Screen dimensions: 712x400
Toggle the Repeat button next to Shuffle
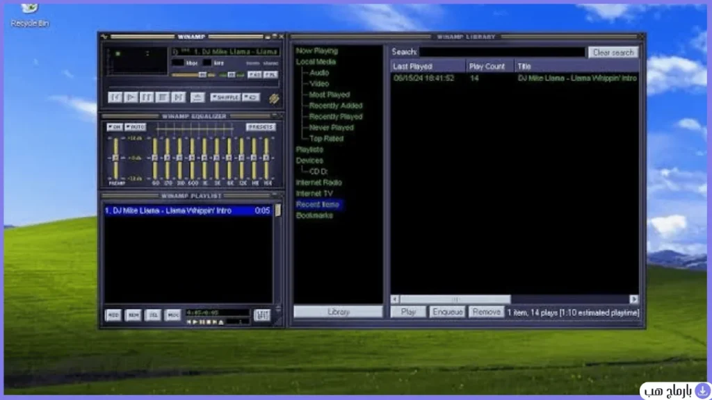click(251, 97)
